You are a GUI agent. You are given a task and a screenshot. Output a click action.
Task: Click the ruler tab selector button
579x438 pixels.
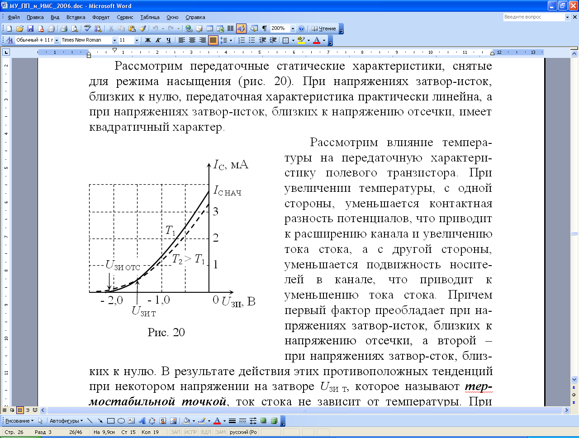(x=6, y=52)
